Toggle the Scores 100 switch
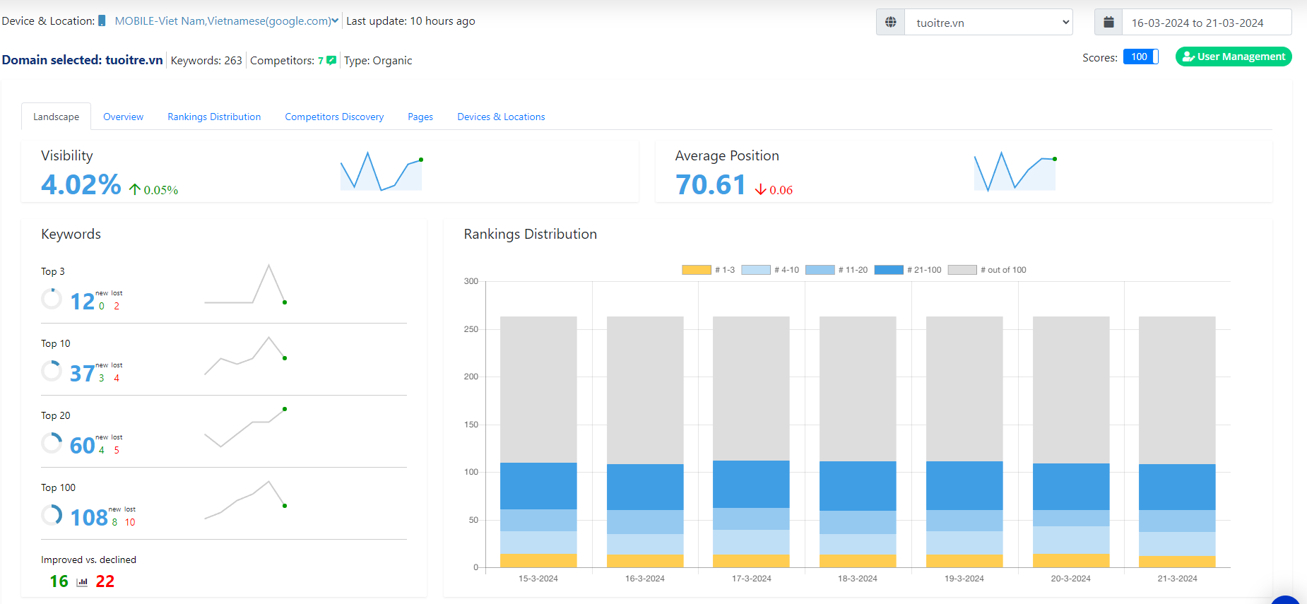 (x=1140, y=57)
